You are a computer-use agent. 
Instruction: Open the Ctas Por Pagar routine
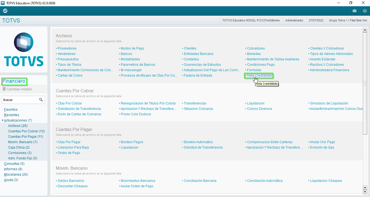[69, 142]
